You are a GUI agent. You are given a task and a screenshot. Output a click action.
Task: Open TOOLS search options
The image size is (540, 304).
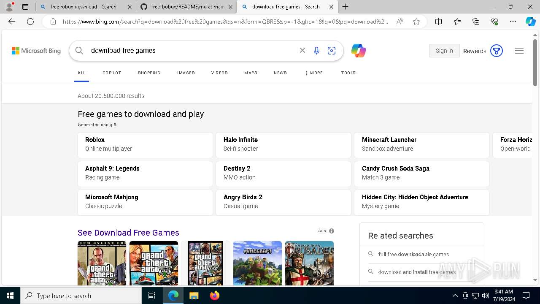[348, 73]
